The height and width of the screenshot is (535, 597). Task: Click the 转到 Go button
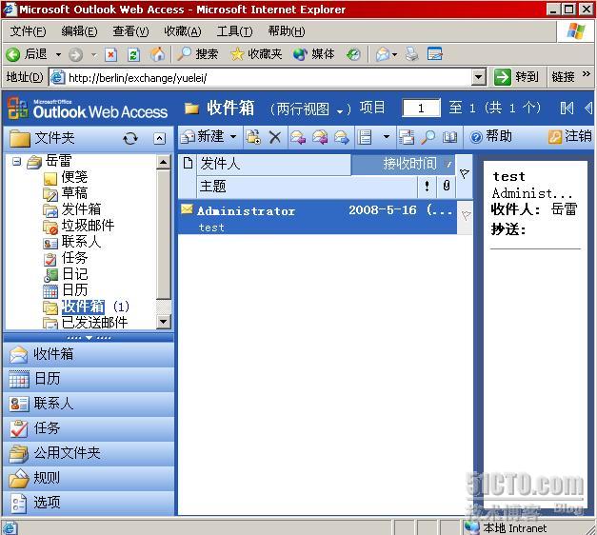(517, 77)
